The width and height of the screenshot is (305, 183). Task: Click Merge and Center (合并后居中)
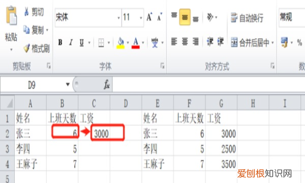[250, 43]
